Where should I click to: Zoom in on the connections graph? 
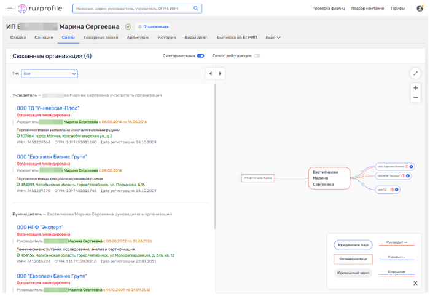415,88
